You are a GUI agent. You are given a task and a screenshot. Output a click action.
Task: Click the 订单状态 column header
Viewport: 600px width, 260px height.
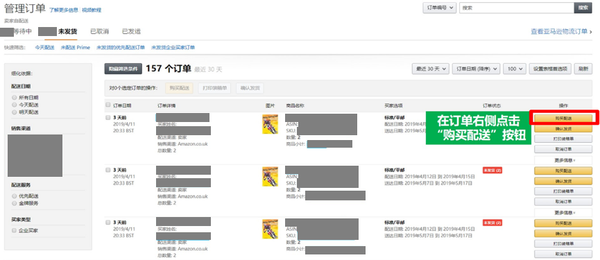click(x=492, y=105)
